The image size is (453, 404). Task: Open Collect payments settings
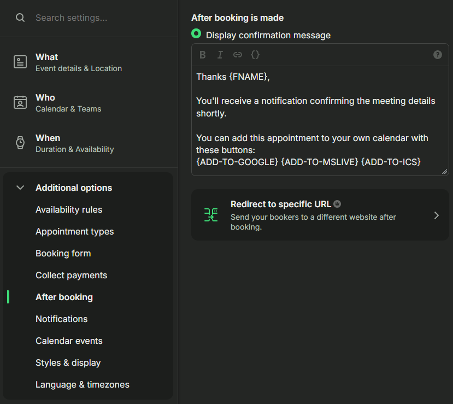[72, 276]
